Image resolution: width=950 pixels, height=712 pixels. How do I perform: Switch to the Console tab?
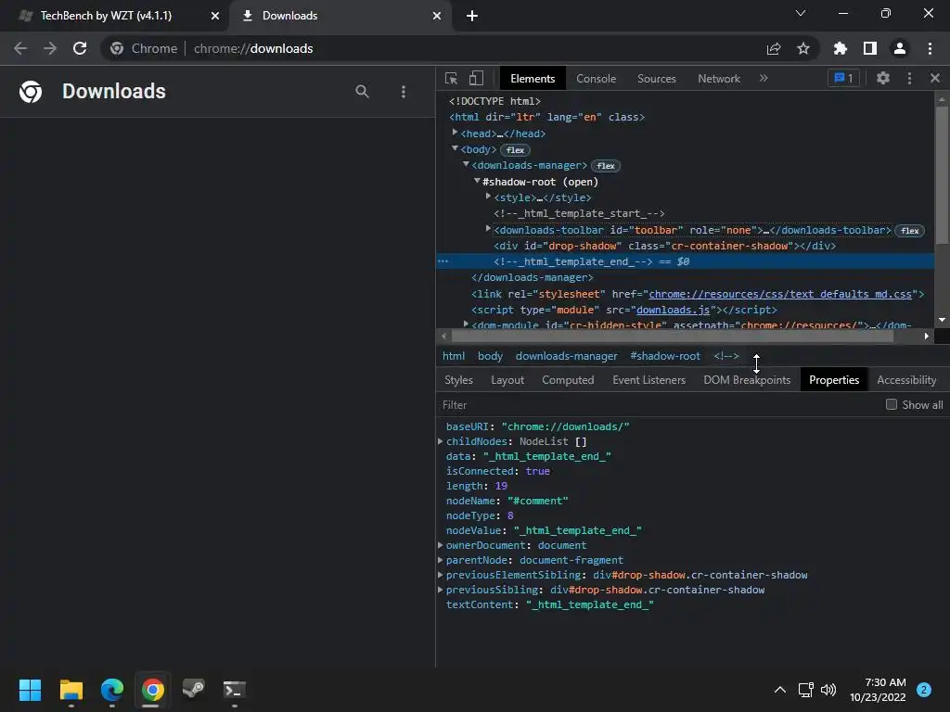596,78
